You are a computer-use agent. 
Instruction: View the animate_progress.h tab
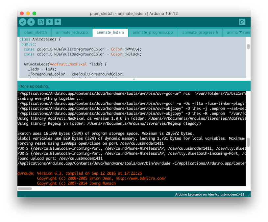(x=200, y=32)
